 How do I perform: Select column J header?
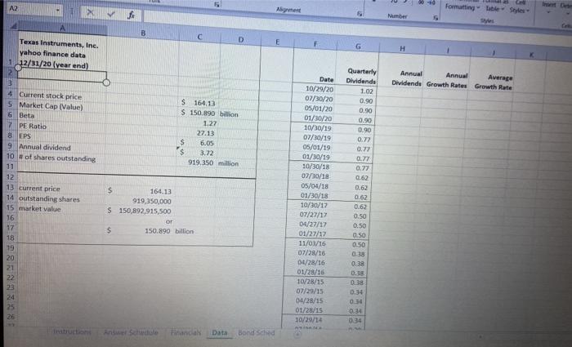[494, 53]
